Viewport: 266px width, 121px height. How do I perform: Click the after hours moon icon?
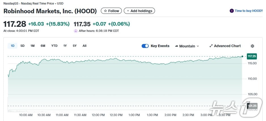(76, 31)
